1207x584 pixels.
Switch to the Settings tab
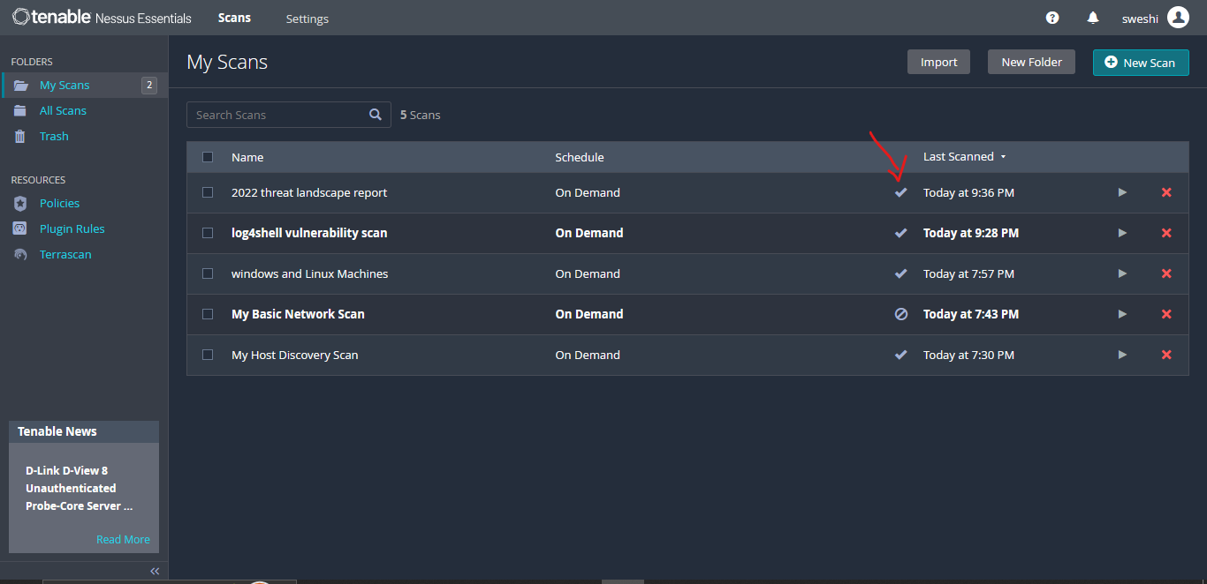(307, 19)
